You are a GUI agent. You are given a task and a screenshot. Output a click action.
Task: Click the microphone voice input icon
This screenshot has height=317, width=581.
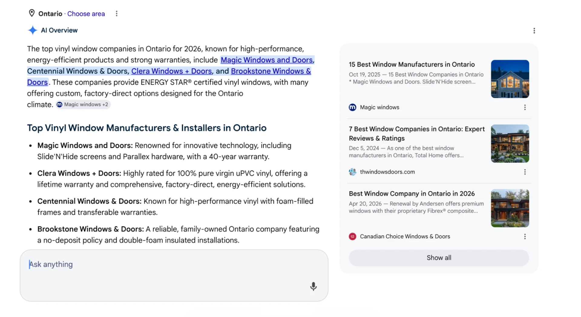pos(313,286)
